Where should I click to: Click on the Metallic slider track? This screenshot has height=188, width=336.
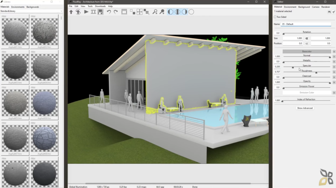pyautogui.click(x=307, y=62)
